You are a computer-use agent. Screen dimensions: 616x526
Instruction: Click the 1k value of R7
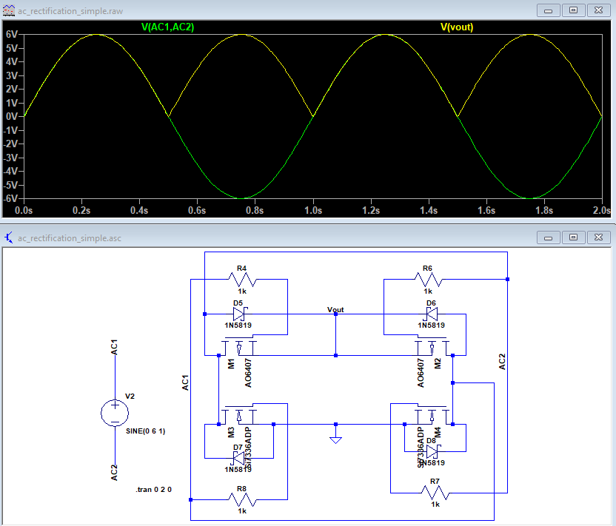coord(435,505)
